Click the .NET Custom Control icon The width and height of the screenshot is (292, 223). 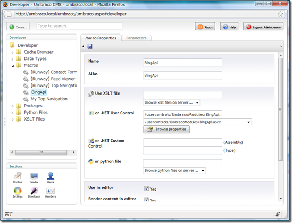91,141
